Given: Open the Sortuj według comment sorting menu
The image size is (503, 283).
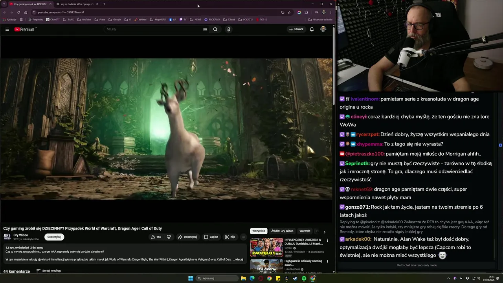Looking at the screenshot, I should [x=48, y=271].
